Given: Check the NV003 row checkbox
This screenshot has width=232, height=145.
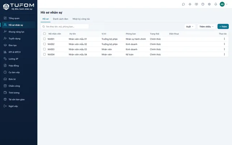Looking at the screenshot, I should pos(44,49).
